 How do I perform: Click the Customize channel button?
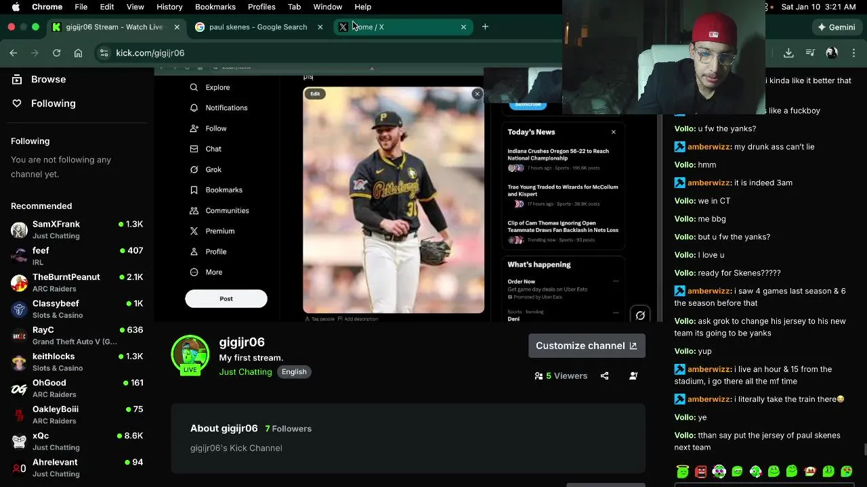pyautogui.click(x=587, y=346)
